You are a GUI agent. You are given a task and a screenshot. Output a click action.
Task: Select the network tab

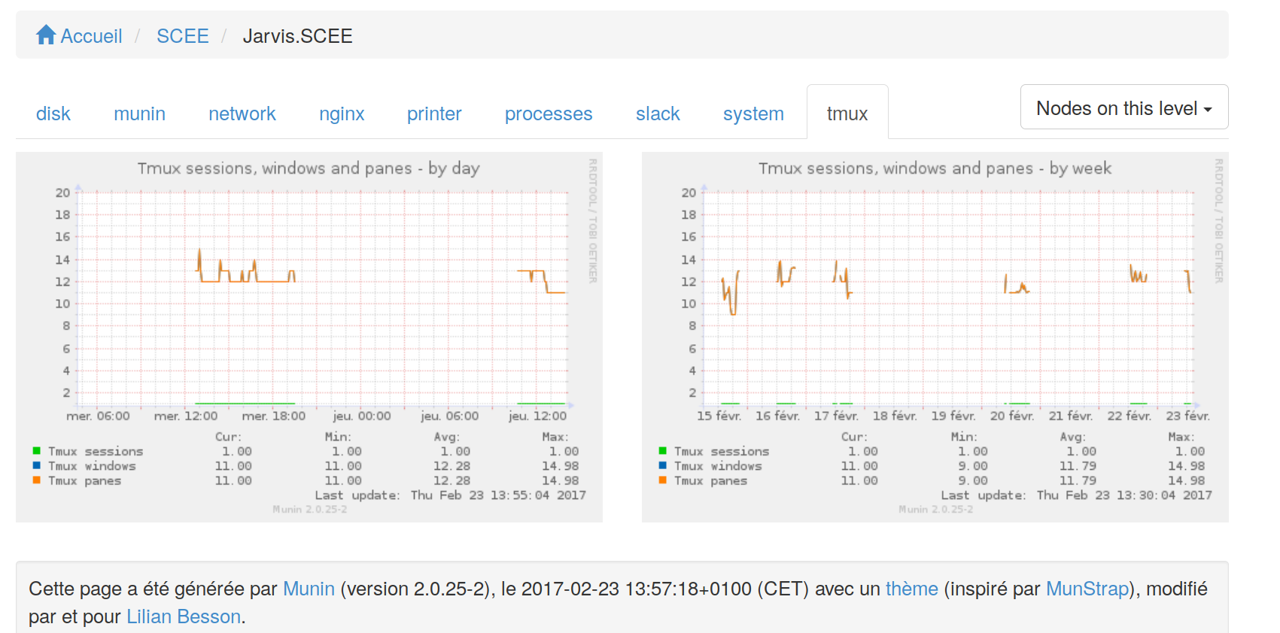(x=242, y=114)
